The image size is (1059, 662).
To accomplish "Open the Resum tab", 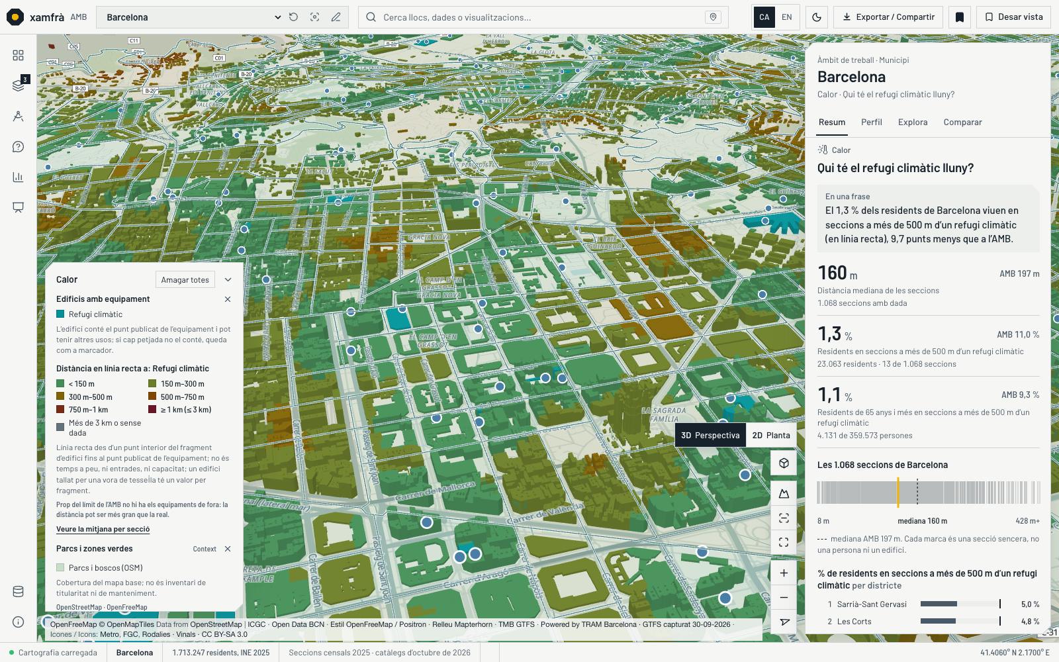I will (832, 122).
